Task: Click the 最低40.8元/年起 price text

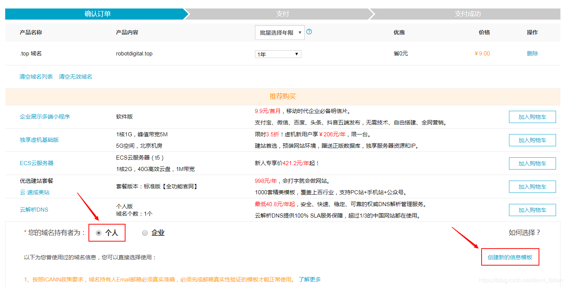Action: (275, 204)
